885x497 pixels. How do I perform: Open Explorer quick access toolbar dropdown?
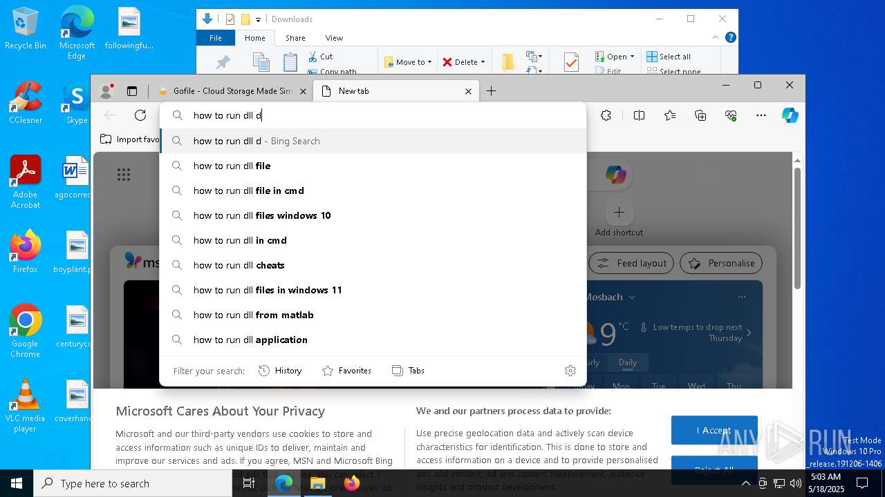point(258,19)
